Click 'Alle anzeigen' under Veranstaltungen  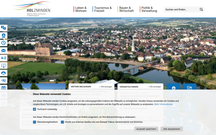tap(154, 87)
